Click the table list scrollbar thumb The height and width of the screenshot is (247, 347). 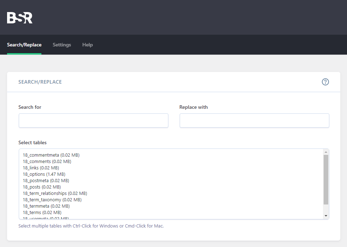point(326,180)
